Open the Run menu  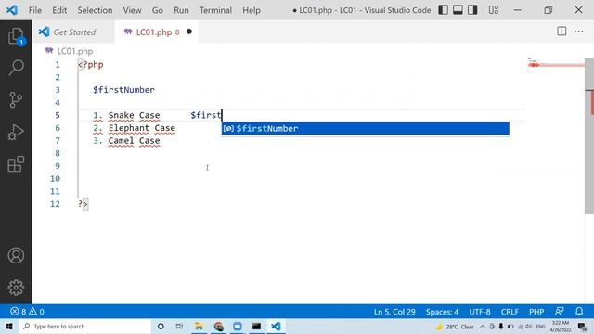(x=182, y=10)
